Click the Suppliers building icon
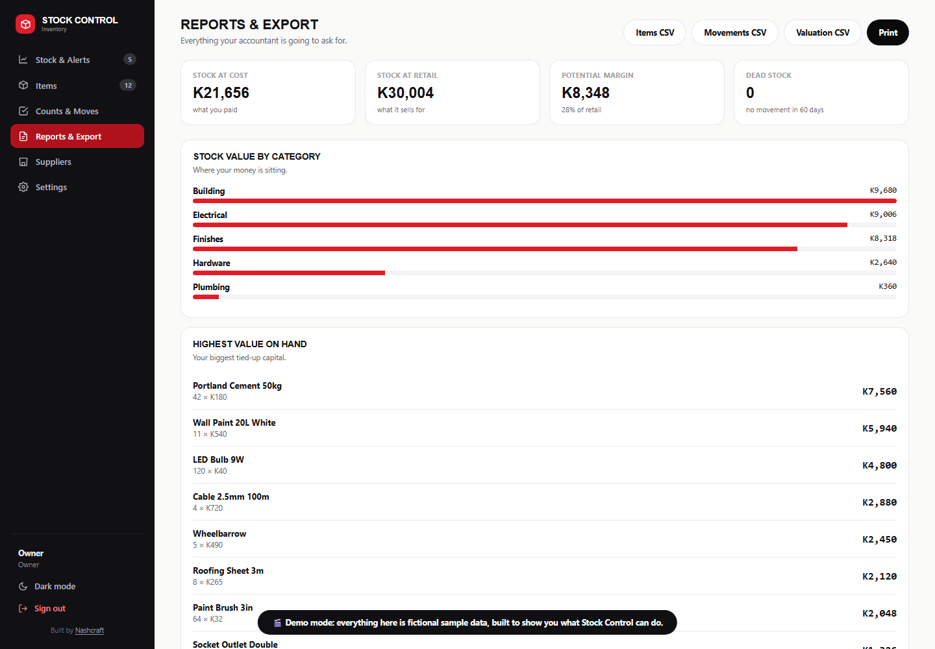This screenshot has width=935, height=649. pos(23,162)
